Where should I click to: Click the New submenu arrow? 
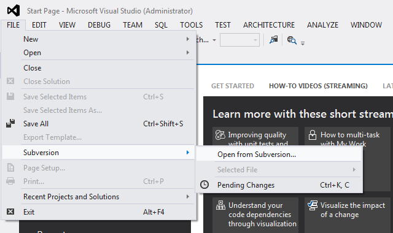188,39
